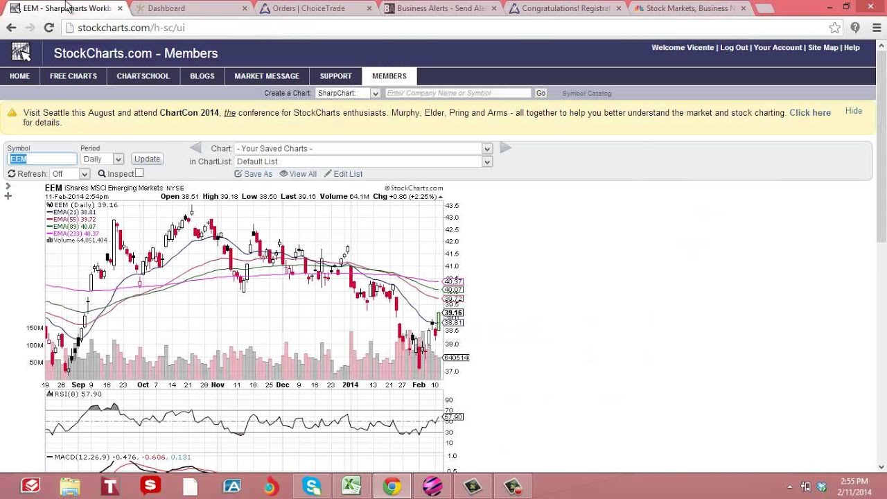Image resolution: width=887 pixels, height=499 pixels.
Task: Open the pink striped ball taskbar app
Action: (x=432, y=487)
